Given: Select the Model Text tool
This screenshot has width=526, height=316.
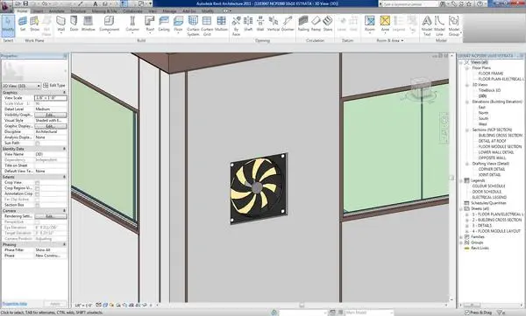Looking at the screenshot, I should tap(427, 26).
